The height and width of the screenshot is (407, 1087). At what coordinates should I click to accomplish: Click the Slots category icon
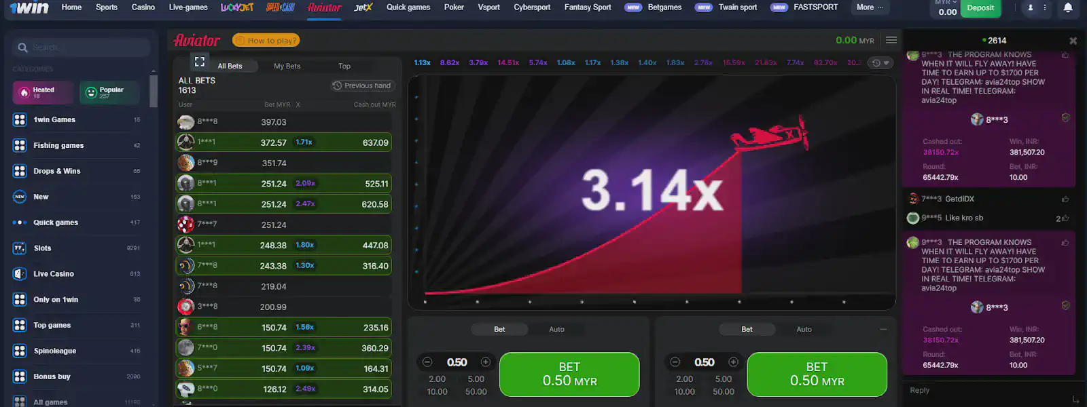coord(20,248)
